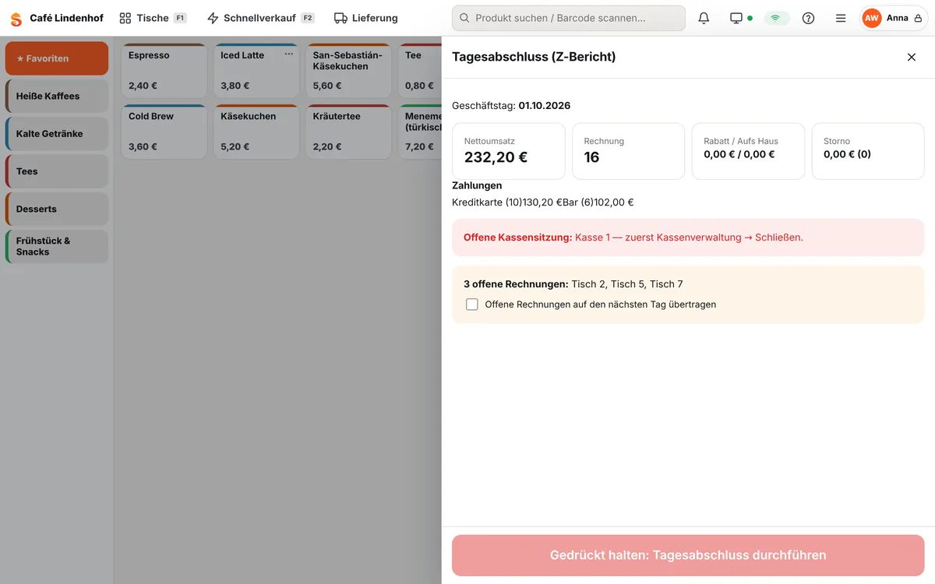Open the help question mark icon
935x584 pixels.
tap(808, 18)
